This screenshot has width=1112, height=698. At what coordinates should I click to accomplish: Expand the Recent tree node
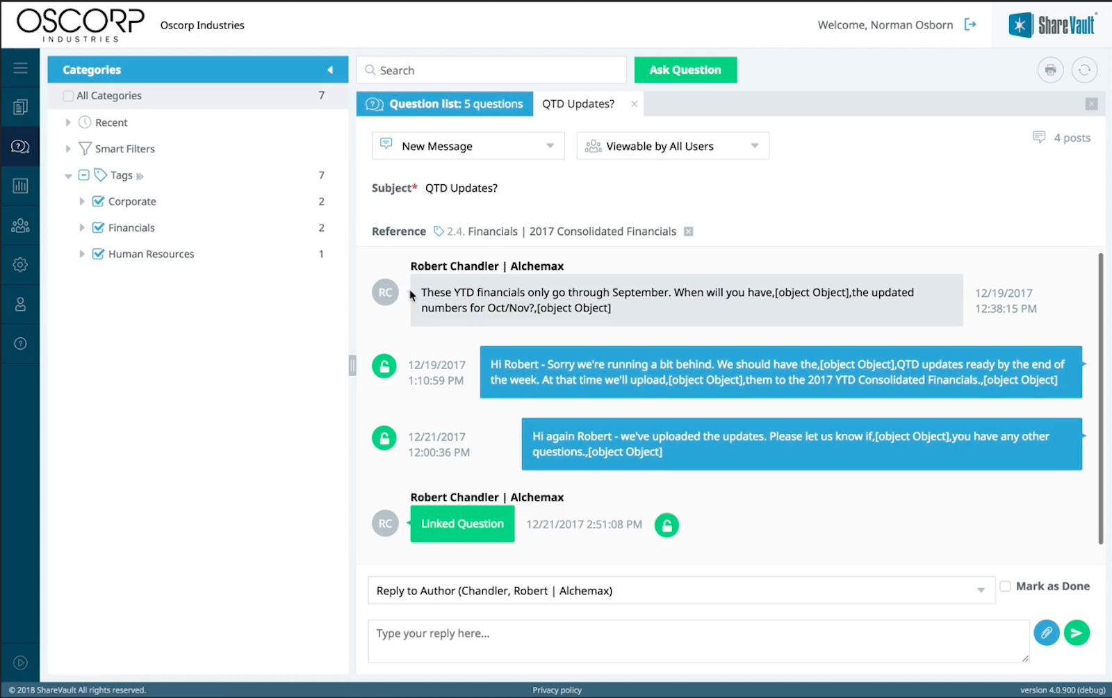(67, 122)
